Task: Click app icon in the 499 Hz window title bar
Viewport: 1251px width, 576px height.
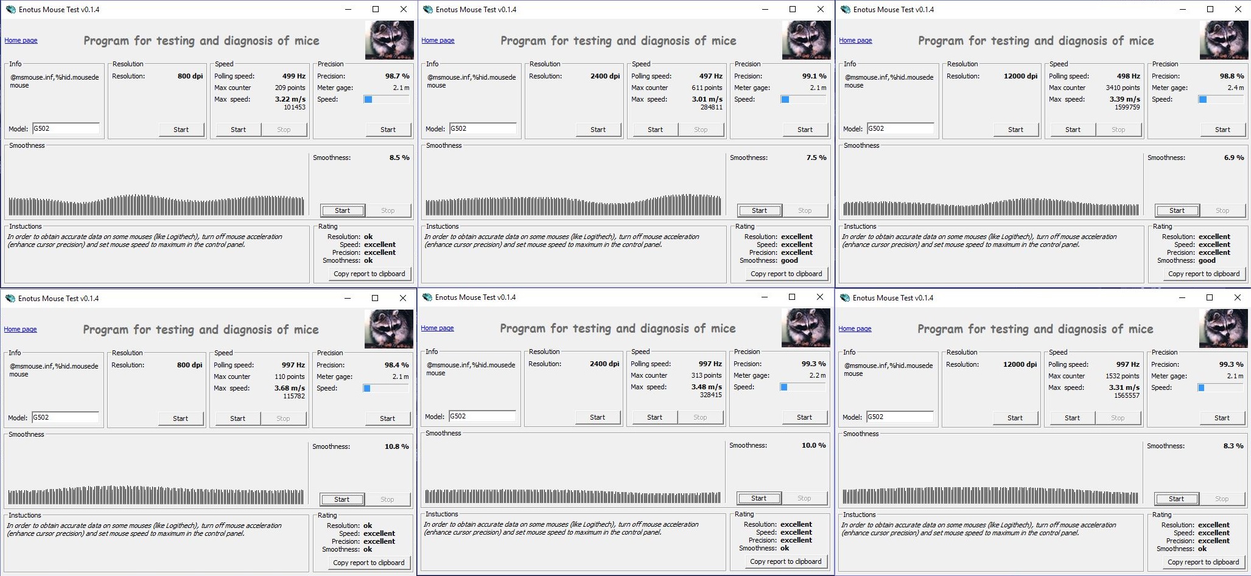Action: 10,9
